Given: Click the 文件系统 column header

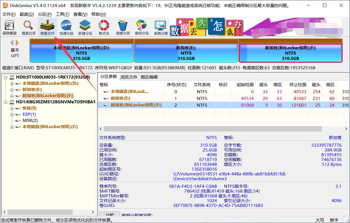Looking at the screenshot, I should point(202,84).
